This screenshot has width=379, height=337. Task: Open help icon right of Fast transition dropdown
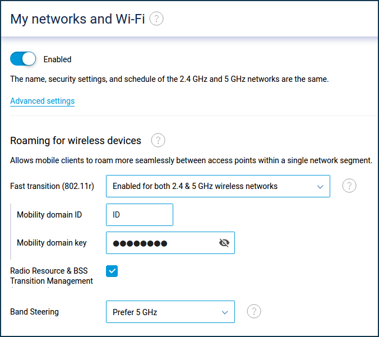tap(349, 186)
